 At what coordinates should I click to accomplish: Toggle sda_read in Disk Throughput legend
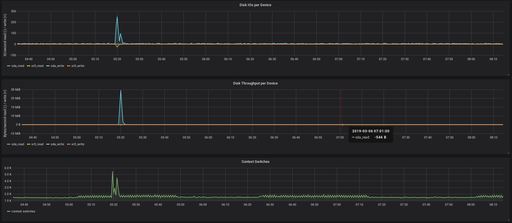18,144
